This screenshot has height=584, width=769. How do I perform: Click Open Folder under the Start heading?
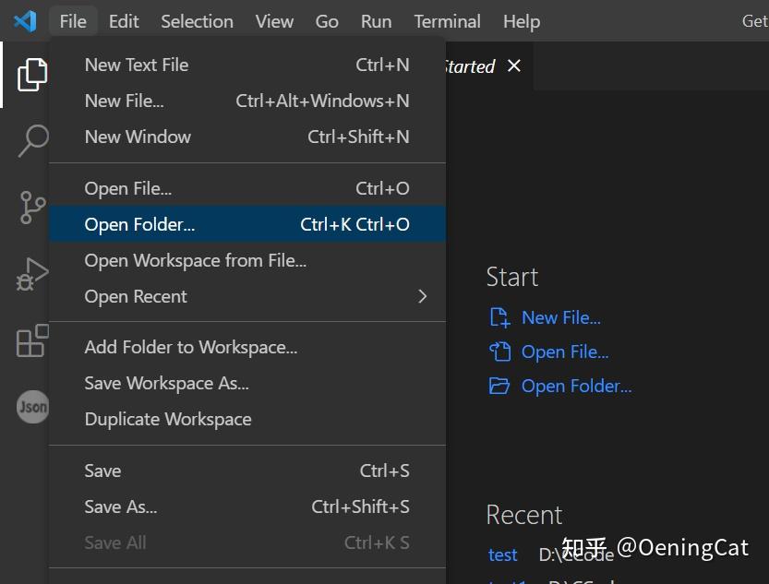575,385
